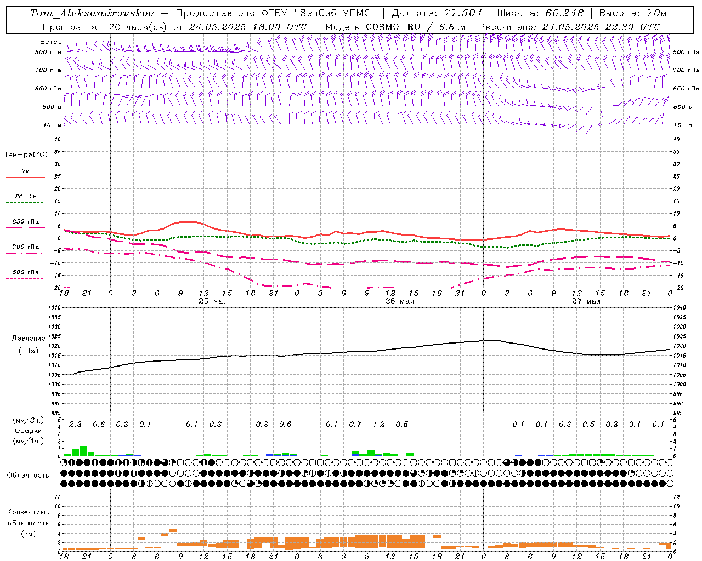The height and width of the screenshot is (561, 702).
Task: Click the model name COSMO-RU / 6.6км
Action: [416, 27]
